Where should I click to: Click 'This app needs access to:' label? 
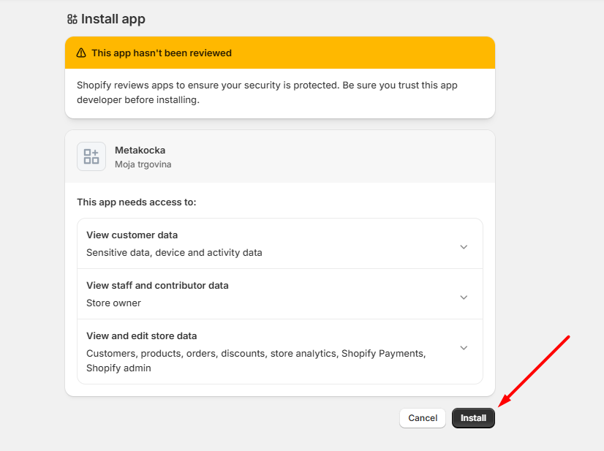coord(136,202)
